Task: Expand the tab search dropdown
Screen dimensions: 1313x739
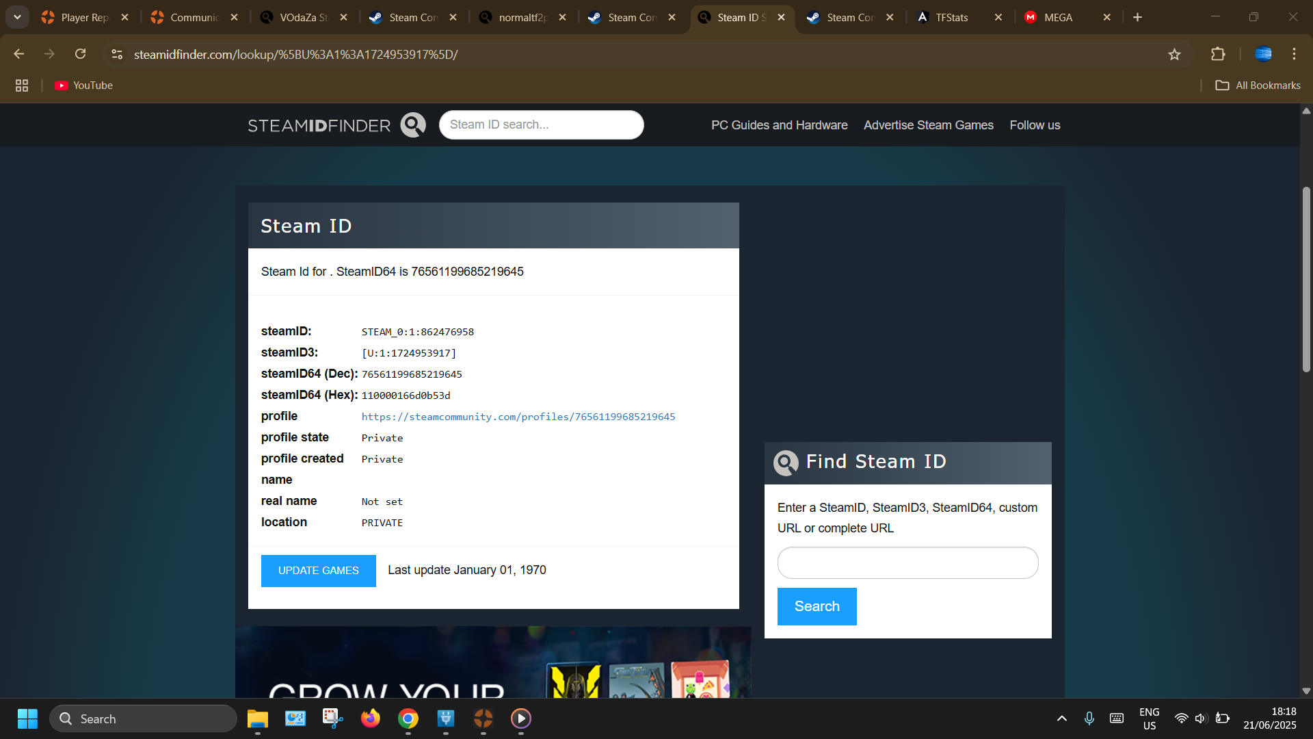Action: click(17, 17)
